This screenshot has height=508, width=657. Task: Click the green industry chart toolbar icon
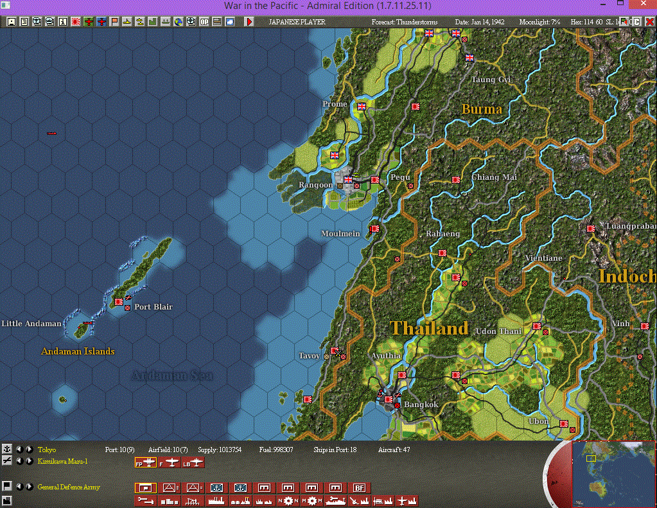[152, 22]
